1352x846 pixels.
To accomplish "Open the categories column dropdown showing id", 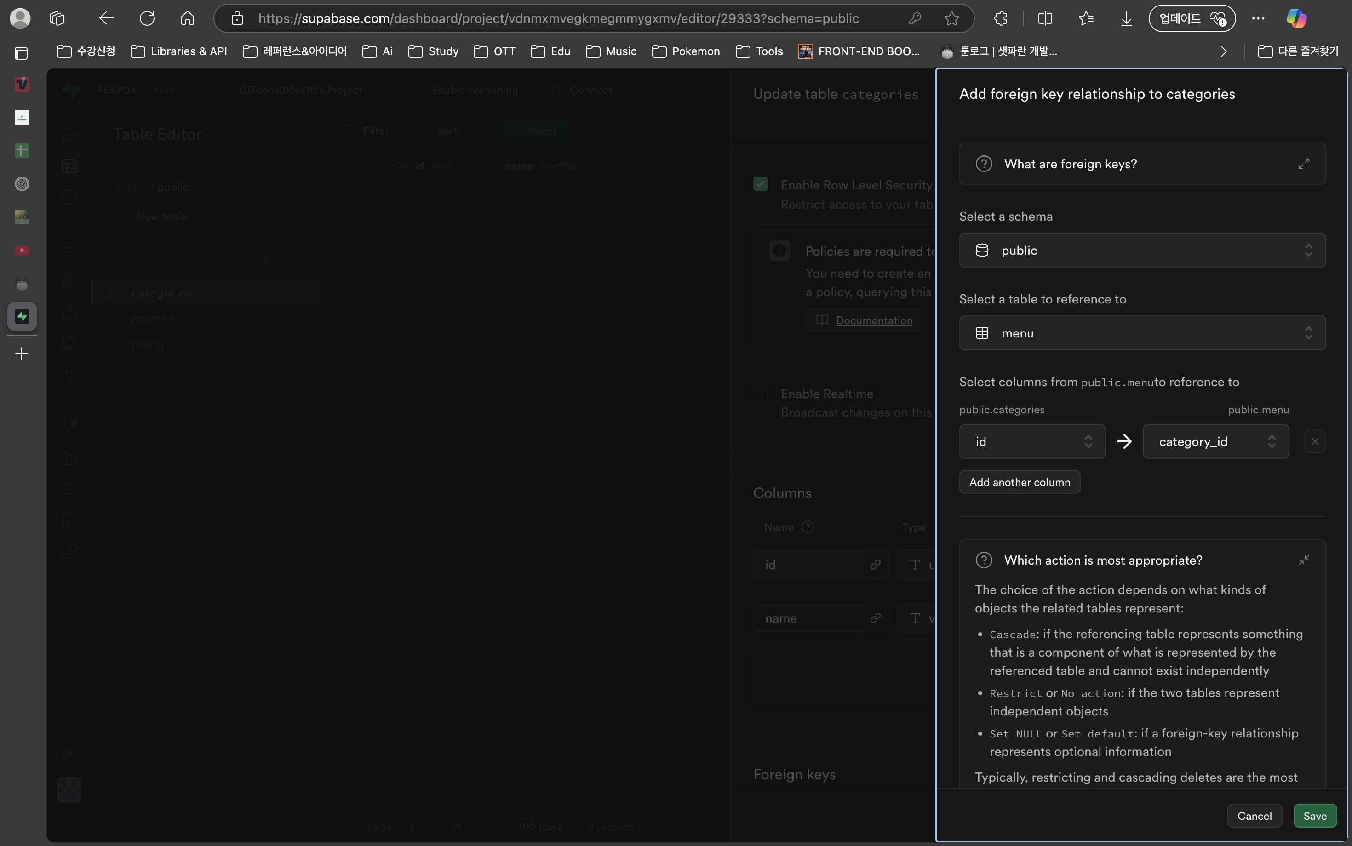I will [x=1032, y=441].
